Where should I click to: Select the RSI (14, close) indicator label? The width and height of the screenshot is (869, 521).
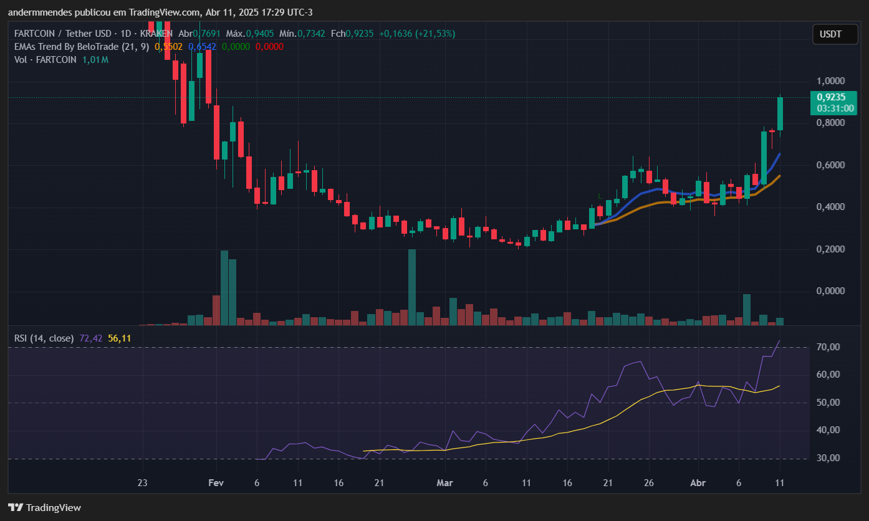(x=44, y=338)
